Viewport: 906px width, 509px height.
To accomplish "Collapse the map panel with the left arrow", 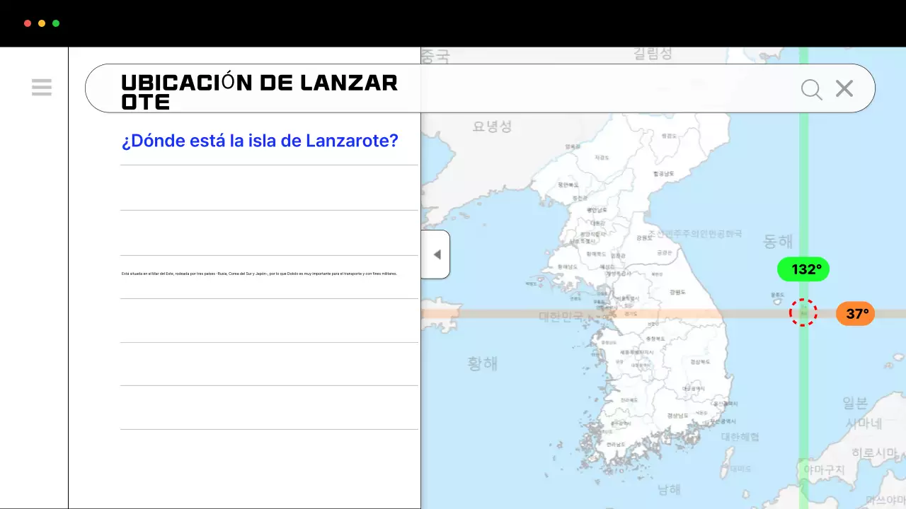I will [437, 255].
